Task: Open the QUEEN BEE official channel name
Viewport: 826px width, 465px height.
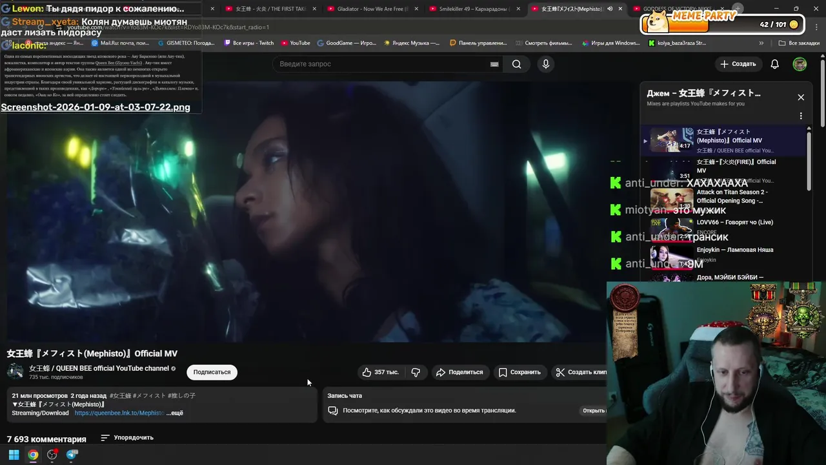Action: coord(99,368)
